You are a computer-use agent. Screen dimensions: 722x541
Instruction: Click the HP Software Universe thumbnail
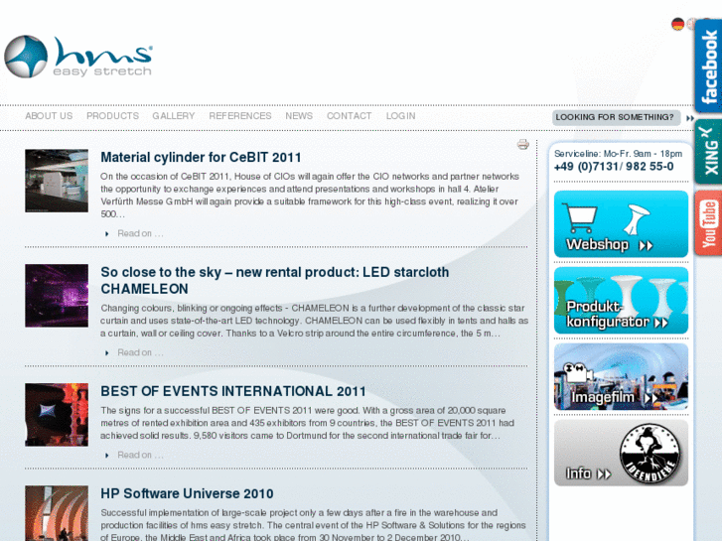(x=57, y=513)
